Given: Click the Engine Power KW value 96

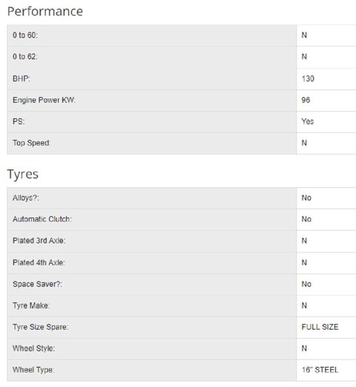Looking at the screenshot, I should pyautogui.click(x=306, y=100).
